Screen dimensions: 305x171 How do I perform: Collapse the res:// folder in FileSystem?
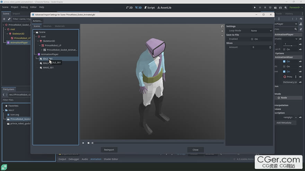tap(4, 110)
